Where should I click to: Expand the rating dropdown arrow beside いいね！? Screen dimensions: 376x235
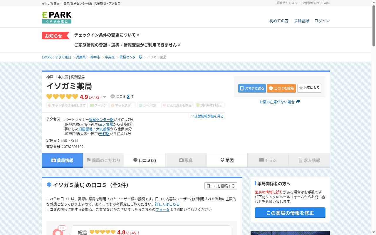(x=105, y=97)
